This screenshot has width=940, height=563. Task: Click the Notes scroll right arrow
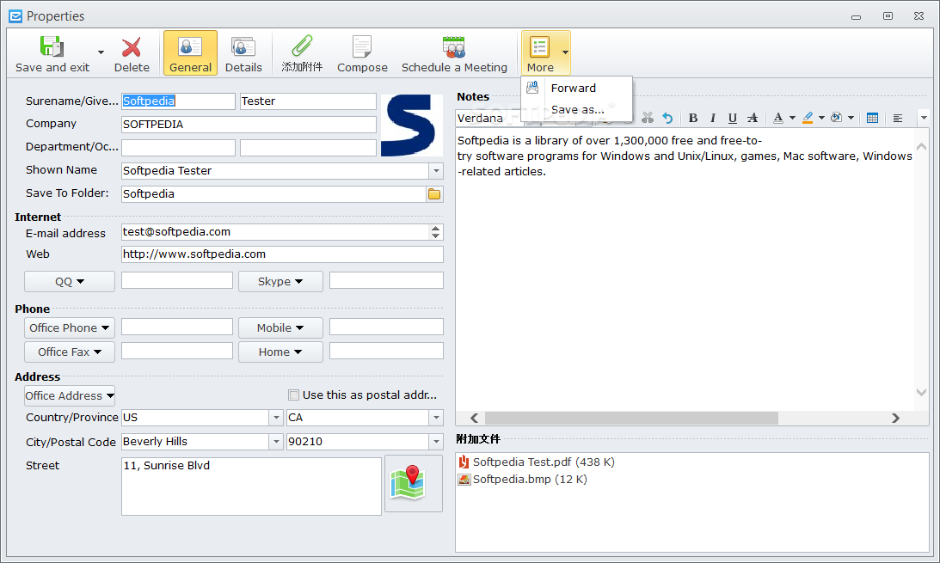click(895, 418)
